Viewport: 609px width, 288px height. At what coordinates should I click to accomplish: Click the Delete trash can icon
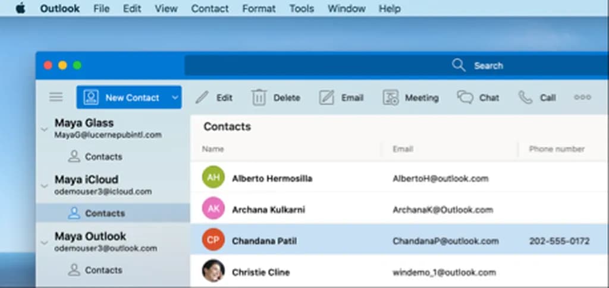coord(259,97)
